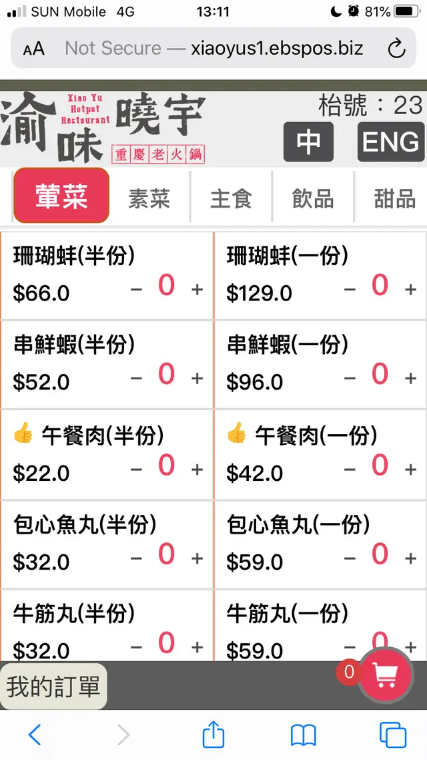This screenshot has width=427, height=760.
Task: Select the 飲品 category tab
Action: (312, 198)
